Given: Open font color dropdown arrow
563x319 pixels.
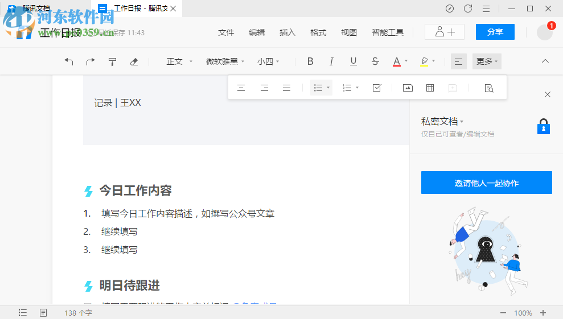Looking at the screenshot, I should [x=406, y=61].
